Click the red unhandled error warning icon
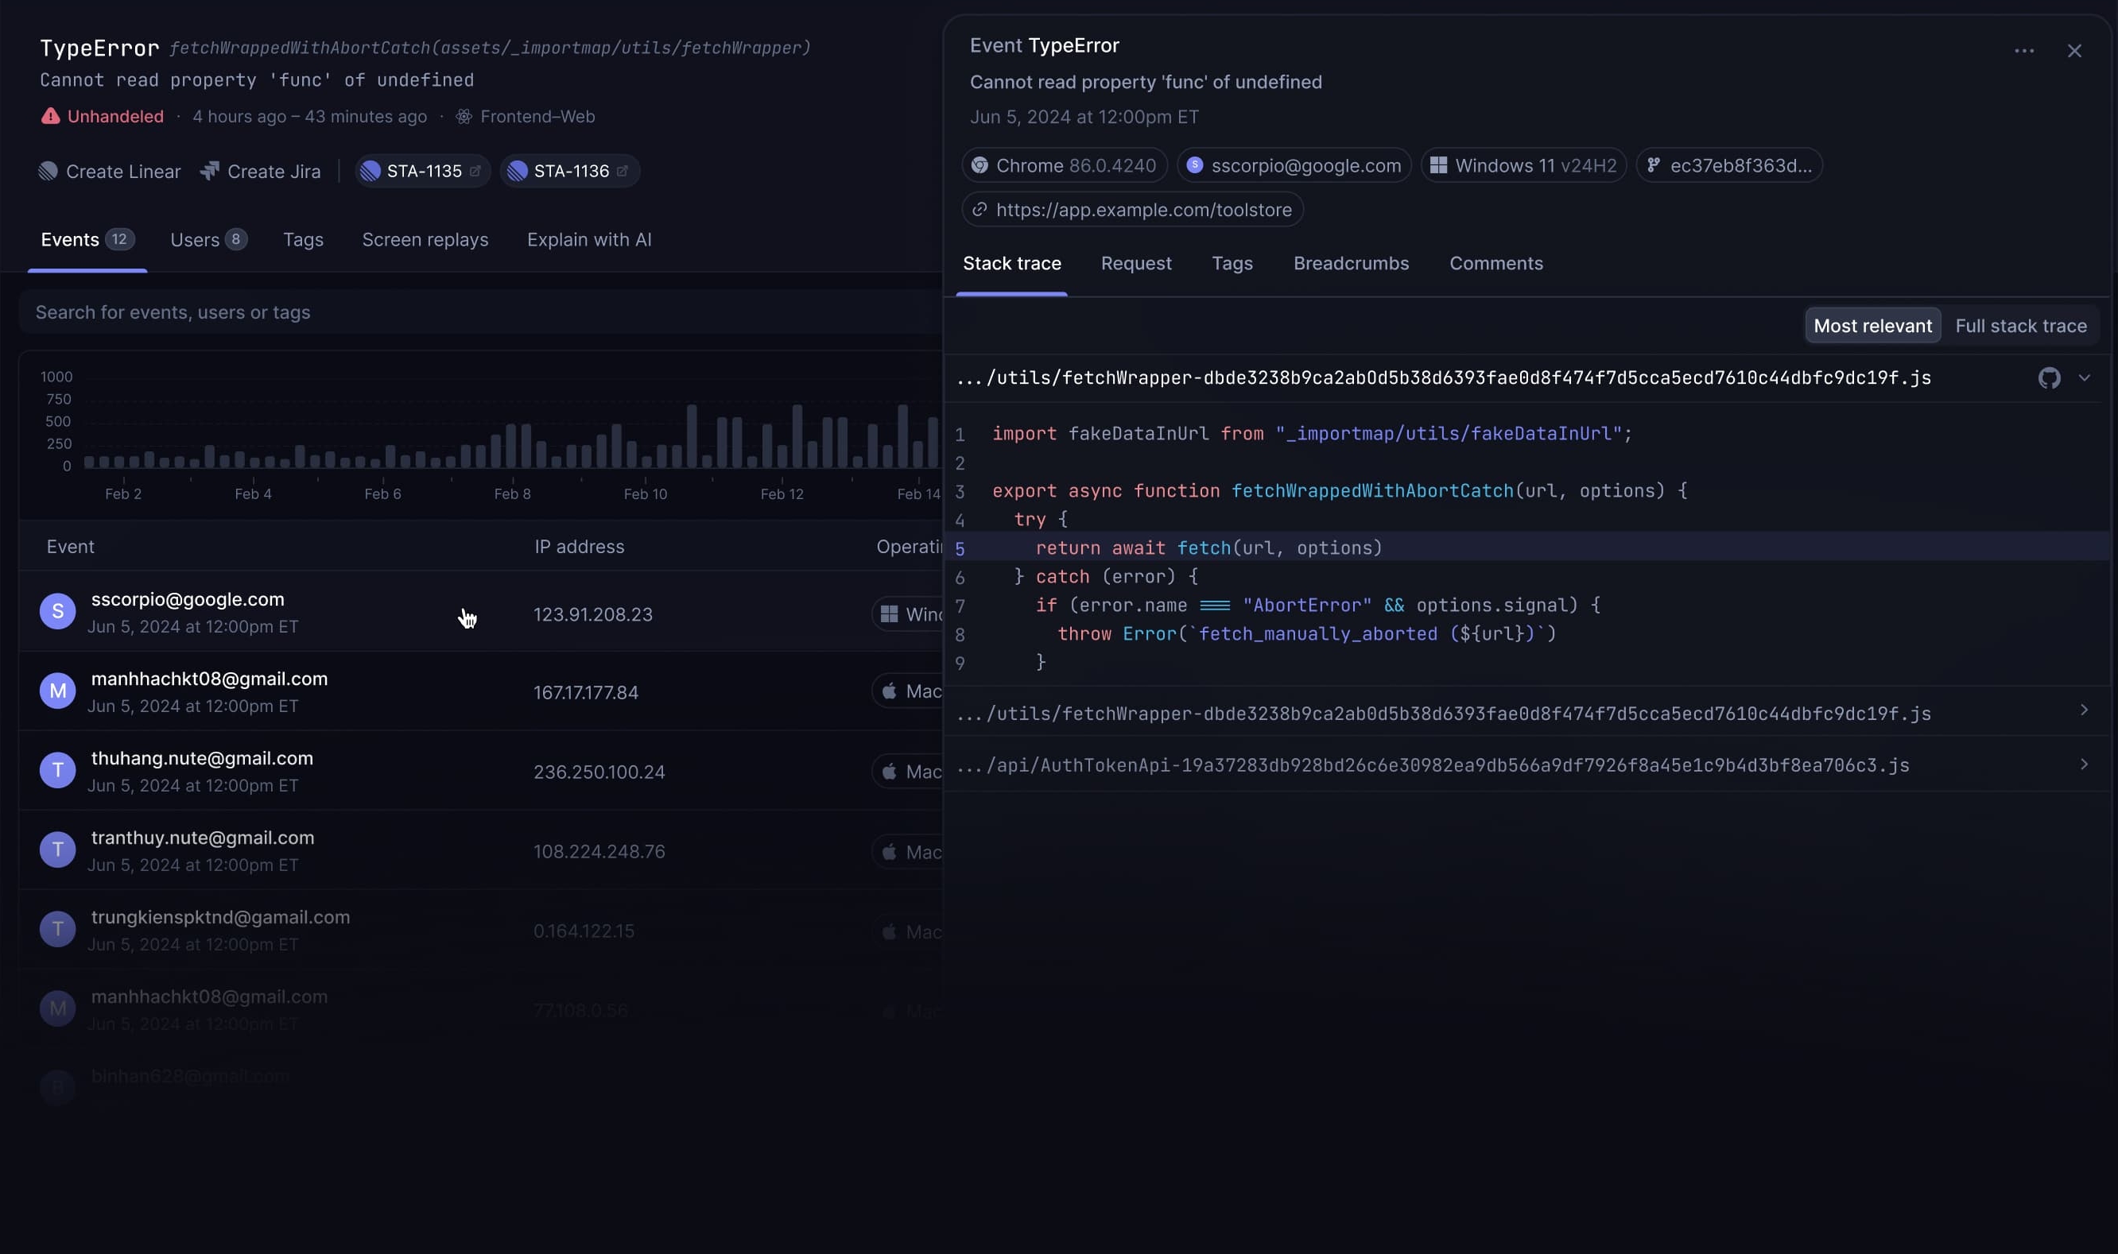Screen dimensions: 2118x1254 (50, 116)
